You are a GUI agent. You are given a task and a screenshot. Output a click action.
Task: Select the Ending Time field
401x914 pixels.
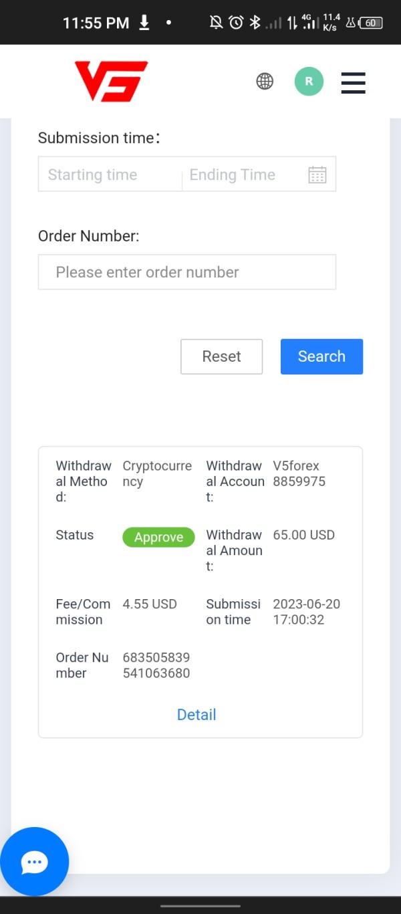[x=241, y=175]
